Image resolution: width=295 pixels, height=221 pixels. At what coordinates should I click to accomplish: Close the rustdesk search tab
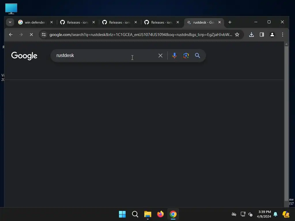(x=220, y=22)
